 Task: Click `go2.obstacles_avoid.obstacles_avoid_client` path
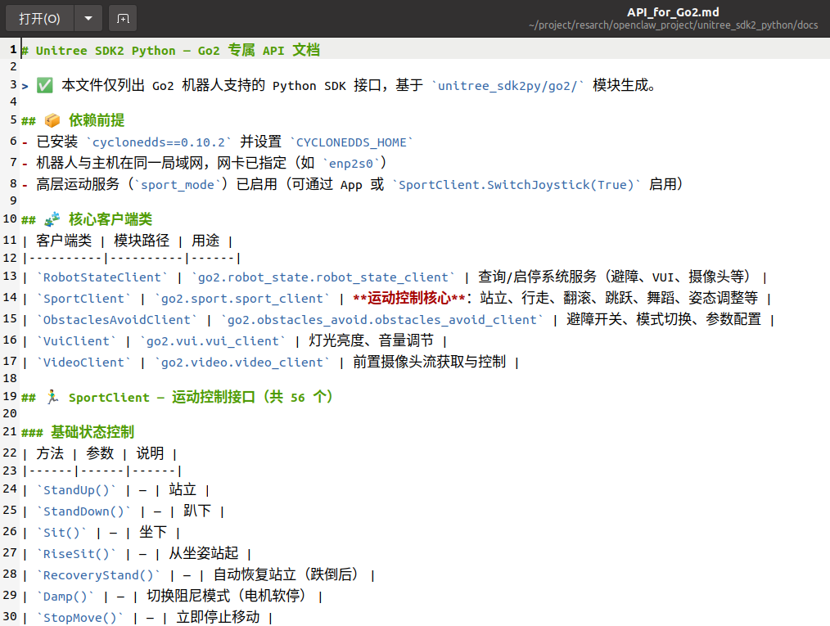pos(381,320)
